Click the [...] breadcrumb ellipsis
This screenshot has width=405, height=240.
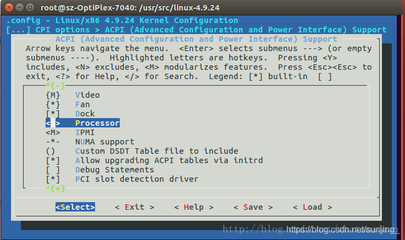pyautogui.click(x=18, y=30)
